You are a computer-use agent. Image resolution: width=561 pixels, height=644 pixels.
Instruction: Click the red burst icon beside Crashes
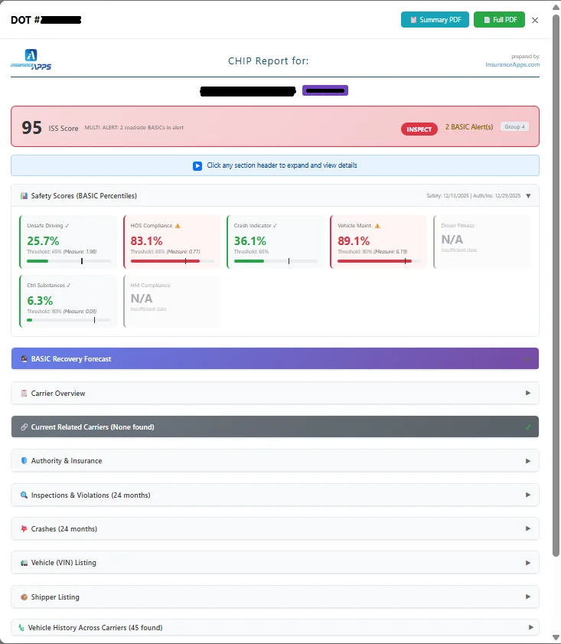24,528
